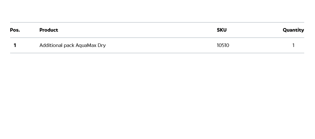The width and height of the screenshot is (315, 139).
Task: Click the "Product" column header
Action: pyautogui.click(x=49, y=30)
